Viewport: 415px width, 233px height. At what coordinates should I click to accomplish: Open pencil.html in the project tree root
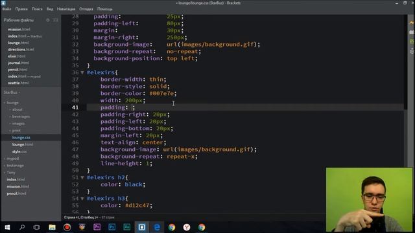(x=16, y=194)
